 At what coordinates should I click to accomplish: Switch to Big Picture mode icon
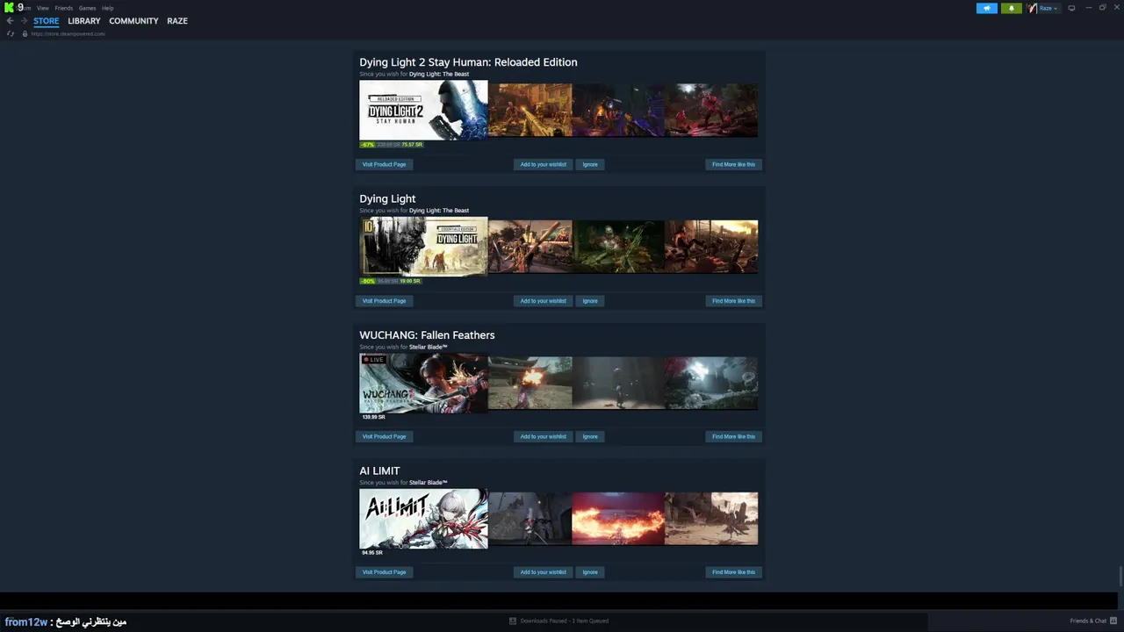tap(1071, 8)
